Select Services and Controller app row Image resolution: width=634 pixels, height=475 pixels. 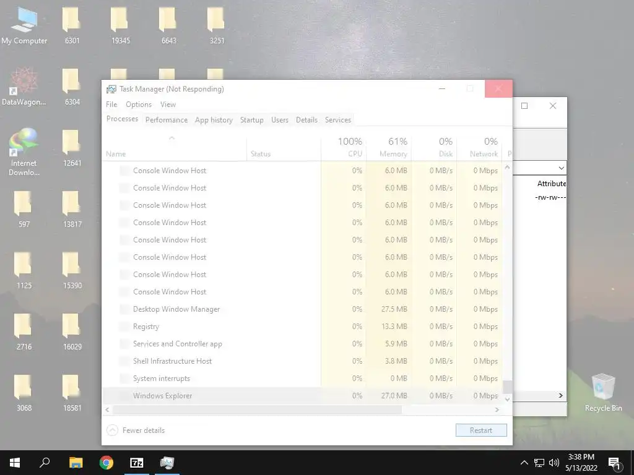[302, 344]
